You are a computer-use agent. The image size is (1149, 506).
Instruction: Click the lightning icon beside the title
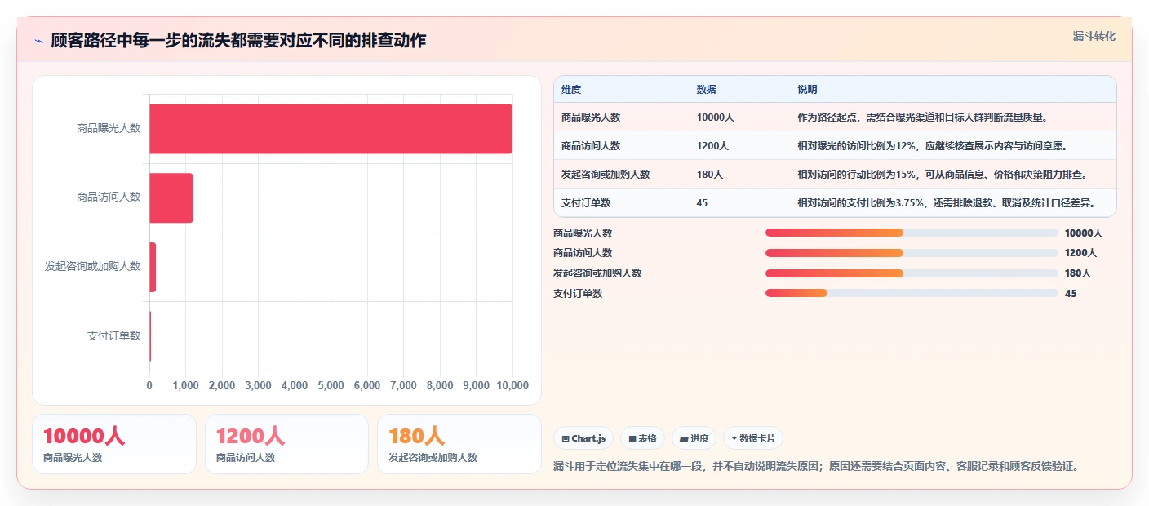pos(38,41)
